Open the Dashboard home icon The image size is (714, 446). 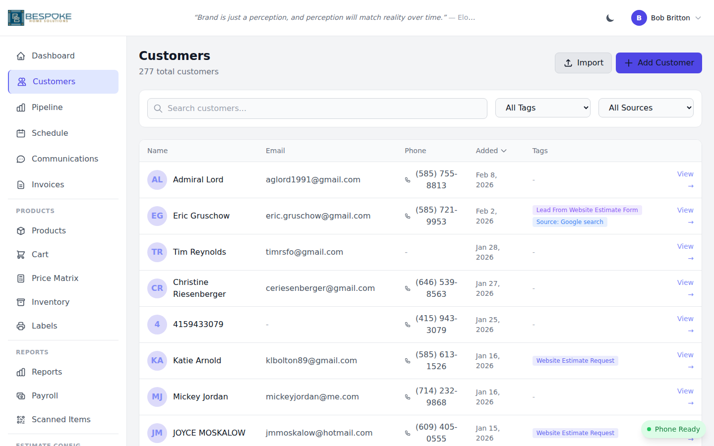[x=21, y=56]
